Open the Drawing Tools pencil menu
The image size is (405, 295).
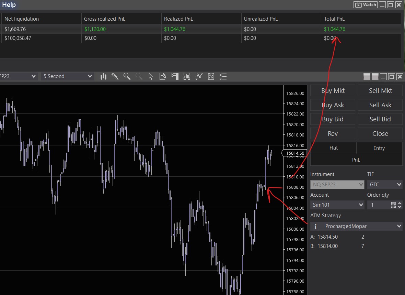tap(115, 76)
